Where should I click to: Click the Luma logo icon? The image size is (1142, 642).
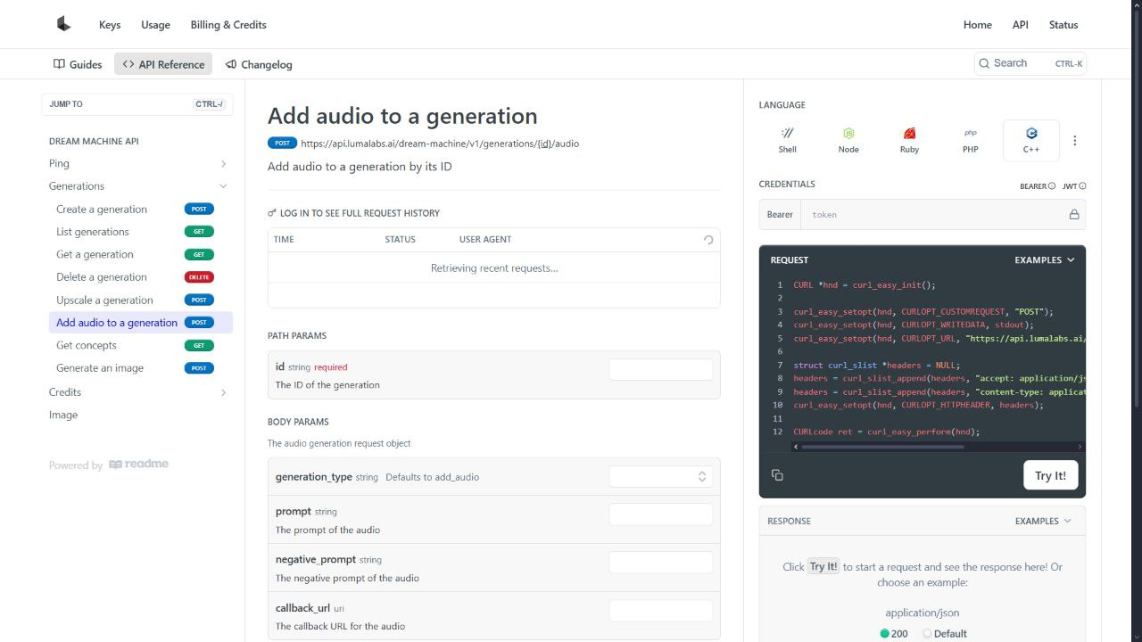[63, 24]
